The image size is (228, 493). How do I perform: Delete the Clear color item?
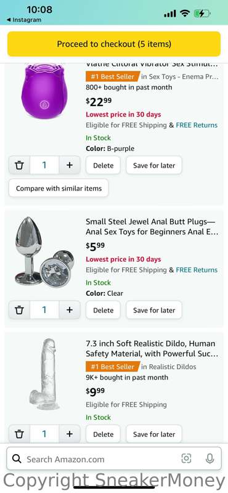click(103, 310)
